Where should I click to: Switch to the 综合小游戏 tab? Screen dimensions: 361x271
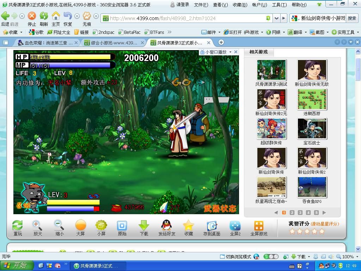click(114, 43)
